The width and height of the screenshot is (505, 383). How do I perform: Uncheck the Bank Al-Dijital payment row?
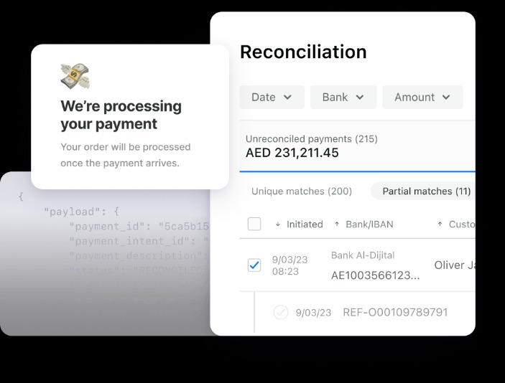click(x=254, y=265)
